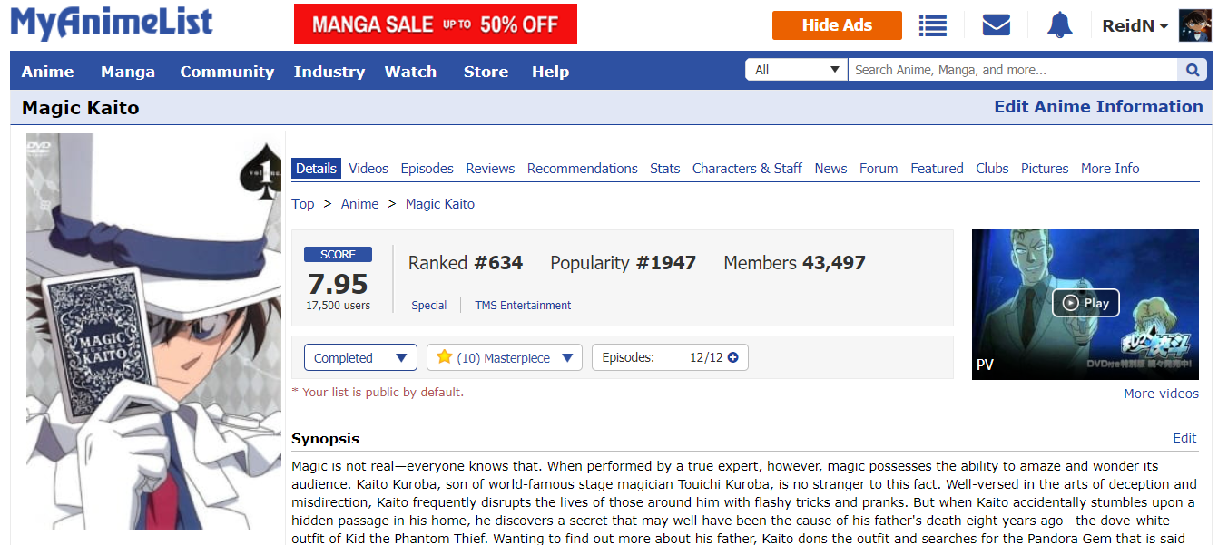This screenshot has height=545, width=1218.
Task: Click the ReidN profile avatar
Action: 1195,25
